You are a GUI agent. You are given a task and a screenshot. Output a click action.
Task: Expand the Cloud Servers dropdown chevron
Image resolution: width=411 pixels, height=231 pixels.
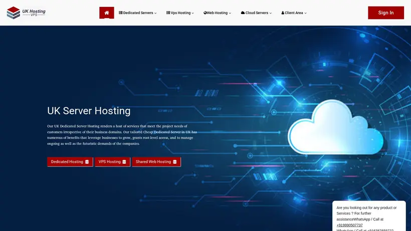[x=271, y=13]
